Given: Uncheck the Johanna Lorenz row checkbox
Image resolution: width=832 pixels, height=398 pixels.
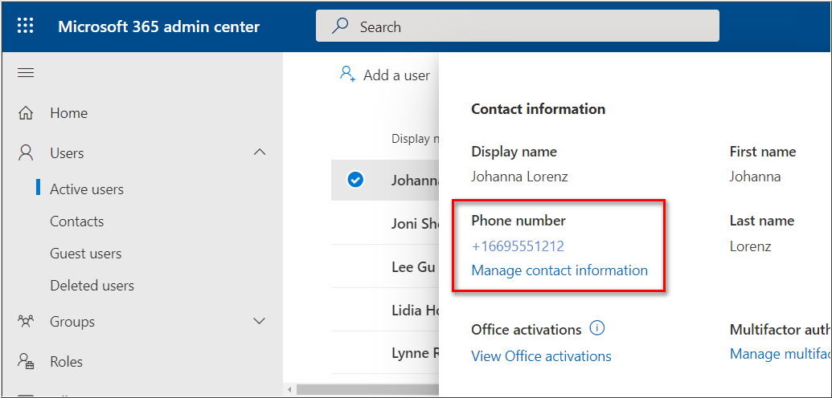Looking at the screenshot, I should [355, 180].
